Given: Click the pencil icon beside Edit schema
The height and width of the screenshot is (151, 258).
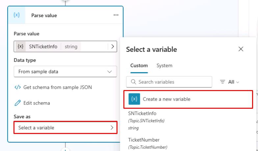Looking at the screenshot, I should coord(17,103).
